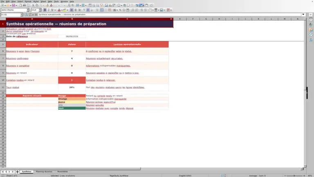The height and width of the screenshot is (177, 314).
Task: Click the Save document icon
Action: [x=13, y=5]
